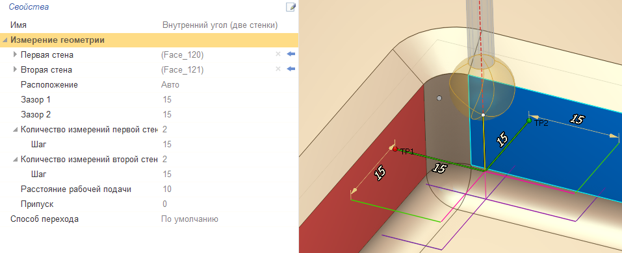Click the 15 label below the TP1 line
Viewport: 622px width, 253px height.
(x=439, y=168)
